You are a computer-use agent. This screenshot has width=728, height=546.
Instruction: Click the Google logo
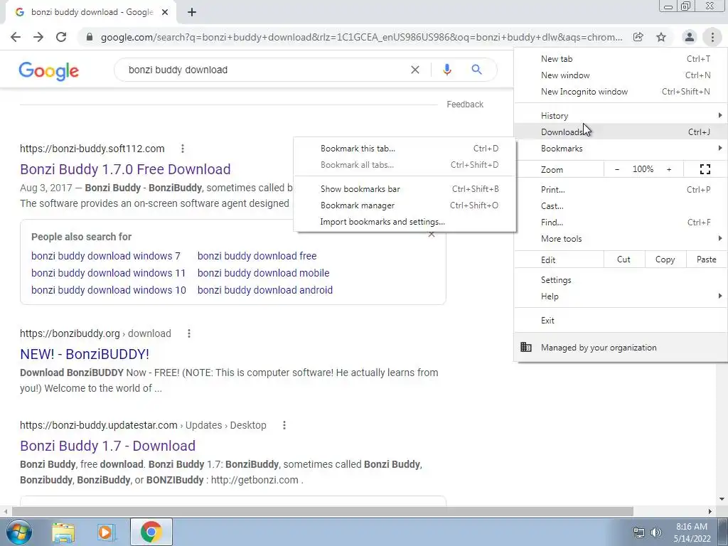coord(49,70)
